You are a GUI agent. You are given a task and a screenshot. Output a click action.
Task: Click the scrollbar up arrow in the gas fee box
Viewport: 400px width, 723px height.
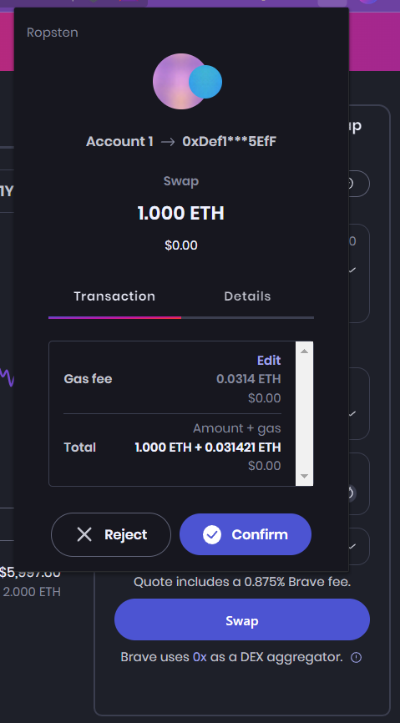click(x=304, y=351)
